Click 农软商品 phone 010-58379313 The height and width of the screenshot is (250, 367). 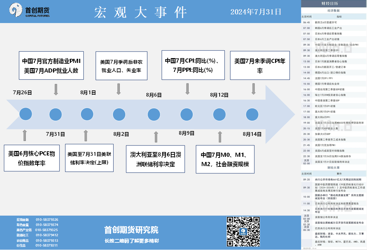(x=47, y=240)
